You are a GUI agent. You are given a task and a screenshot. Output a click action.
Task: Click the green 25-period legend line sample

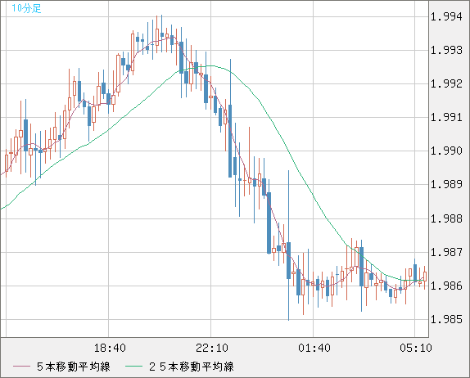click(x=133, y=367)
